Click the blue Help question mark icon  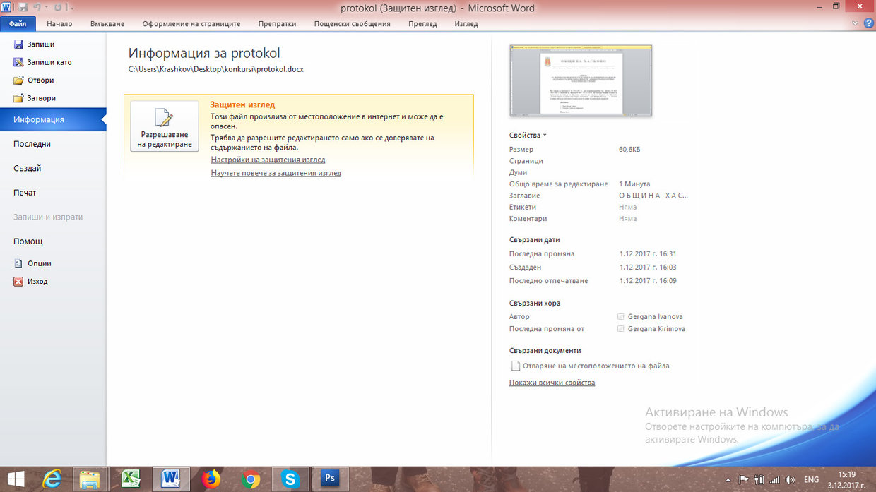pos(868,23)
